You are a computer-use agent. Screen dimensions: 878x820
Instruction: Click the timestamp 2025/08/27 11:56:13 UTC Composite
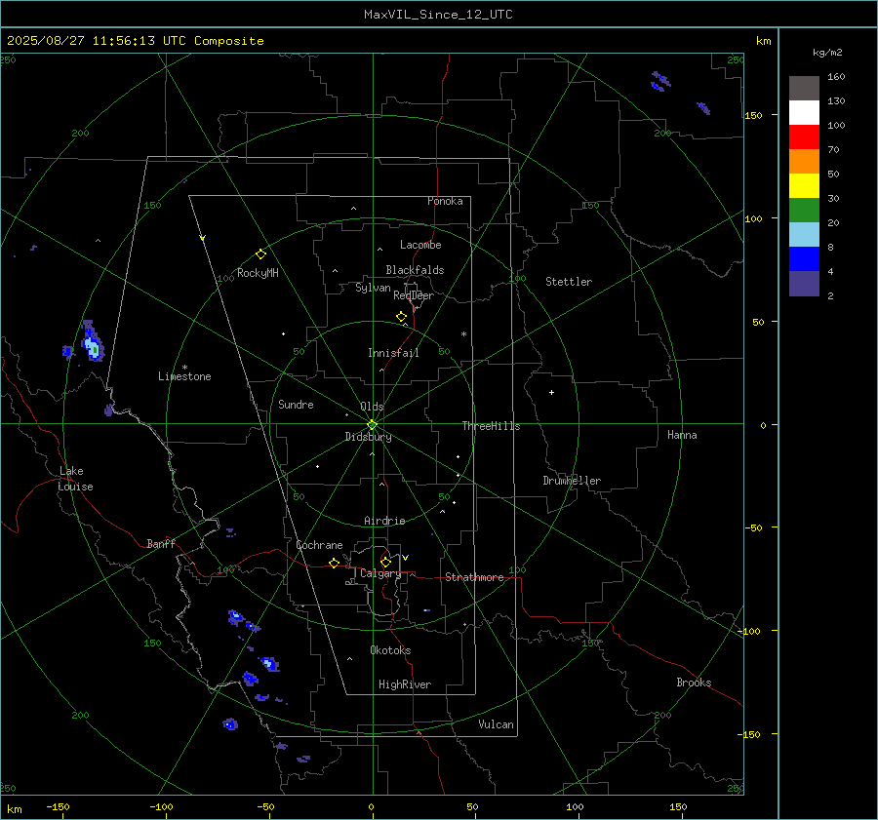(x=136, y=41)
